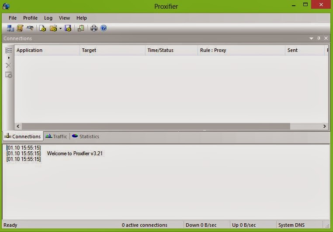Viewport: 333px width, 232px height.
Task: Open profile folder toolbar icon
Action: tap(53, 28)
